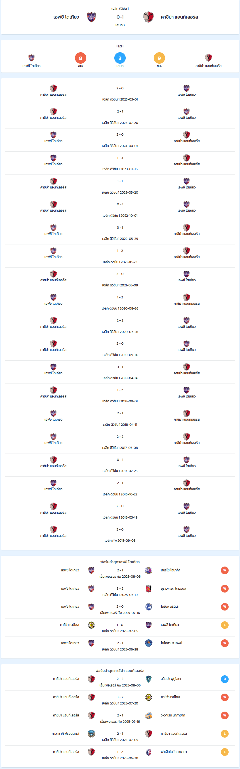
Task: Click Avispa Fukuoka crest icon
Action: [x=149, y=679]
